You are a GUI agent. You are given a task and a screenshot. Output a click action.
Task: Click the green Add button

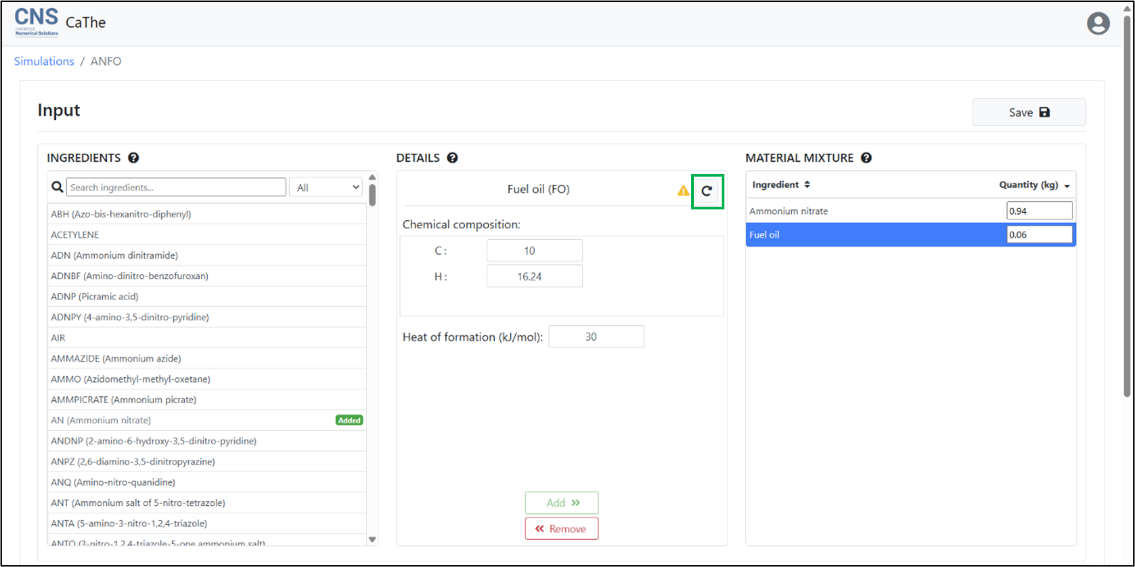point(561,503)
